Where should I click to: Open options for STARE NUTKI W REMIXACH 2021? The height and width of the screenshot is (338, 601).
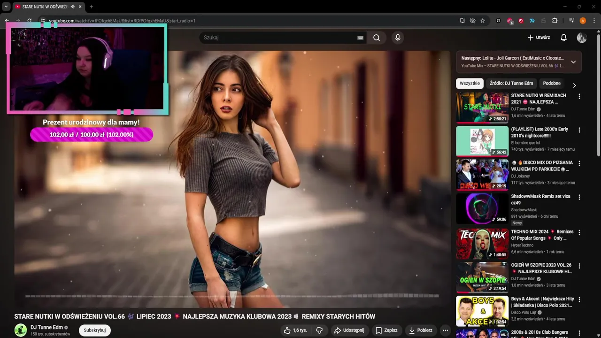pyautogui.click(x=579, y=96)
